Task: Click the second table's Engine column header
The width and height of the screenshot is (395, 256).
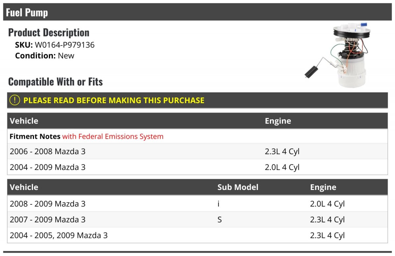Action: pos(323,187)
